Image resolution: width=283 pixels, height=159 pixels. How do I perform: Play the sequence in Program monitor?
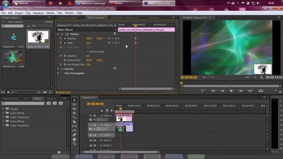[232, 91]
